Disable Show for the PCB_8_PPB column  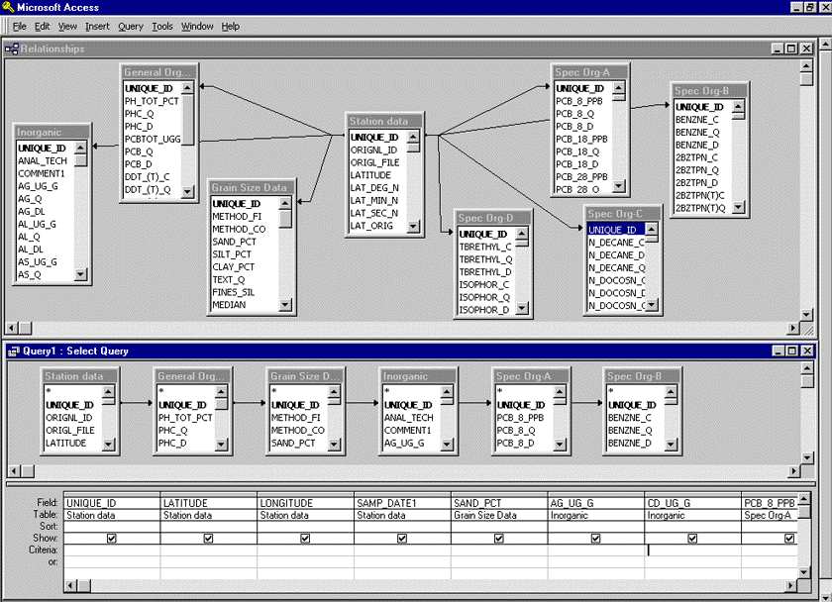tap(788, 538)
